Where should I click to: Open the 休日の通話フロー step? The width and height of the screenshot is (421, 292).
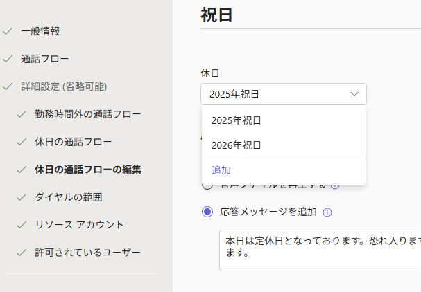click(74, 142)
